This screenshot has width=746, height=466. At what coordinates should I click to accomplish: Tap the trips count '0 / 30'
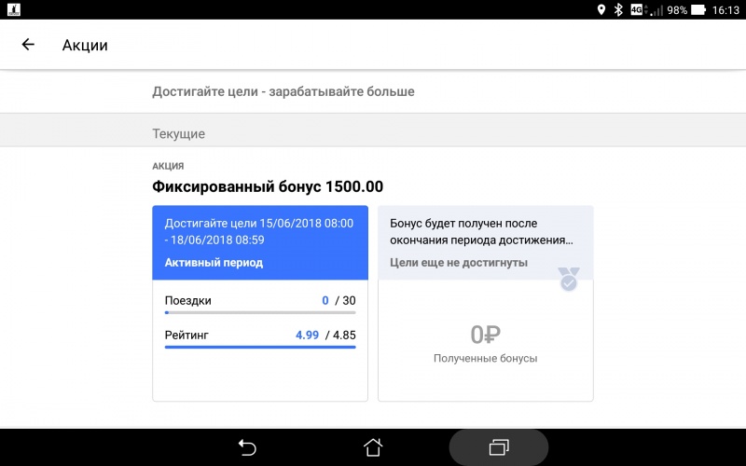tap(338, 300)
